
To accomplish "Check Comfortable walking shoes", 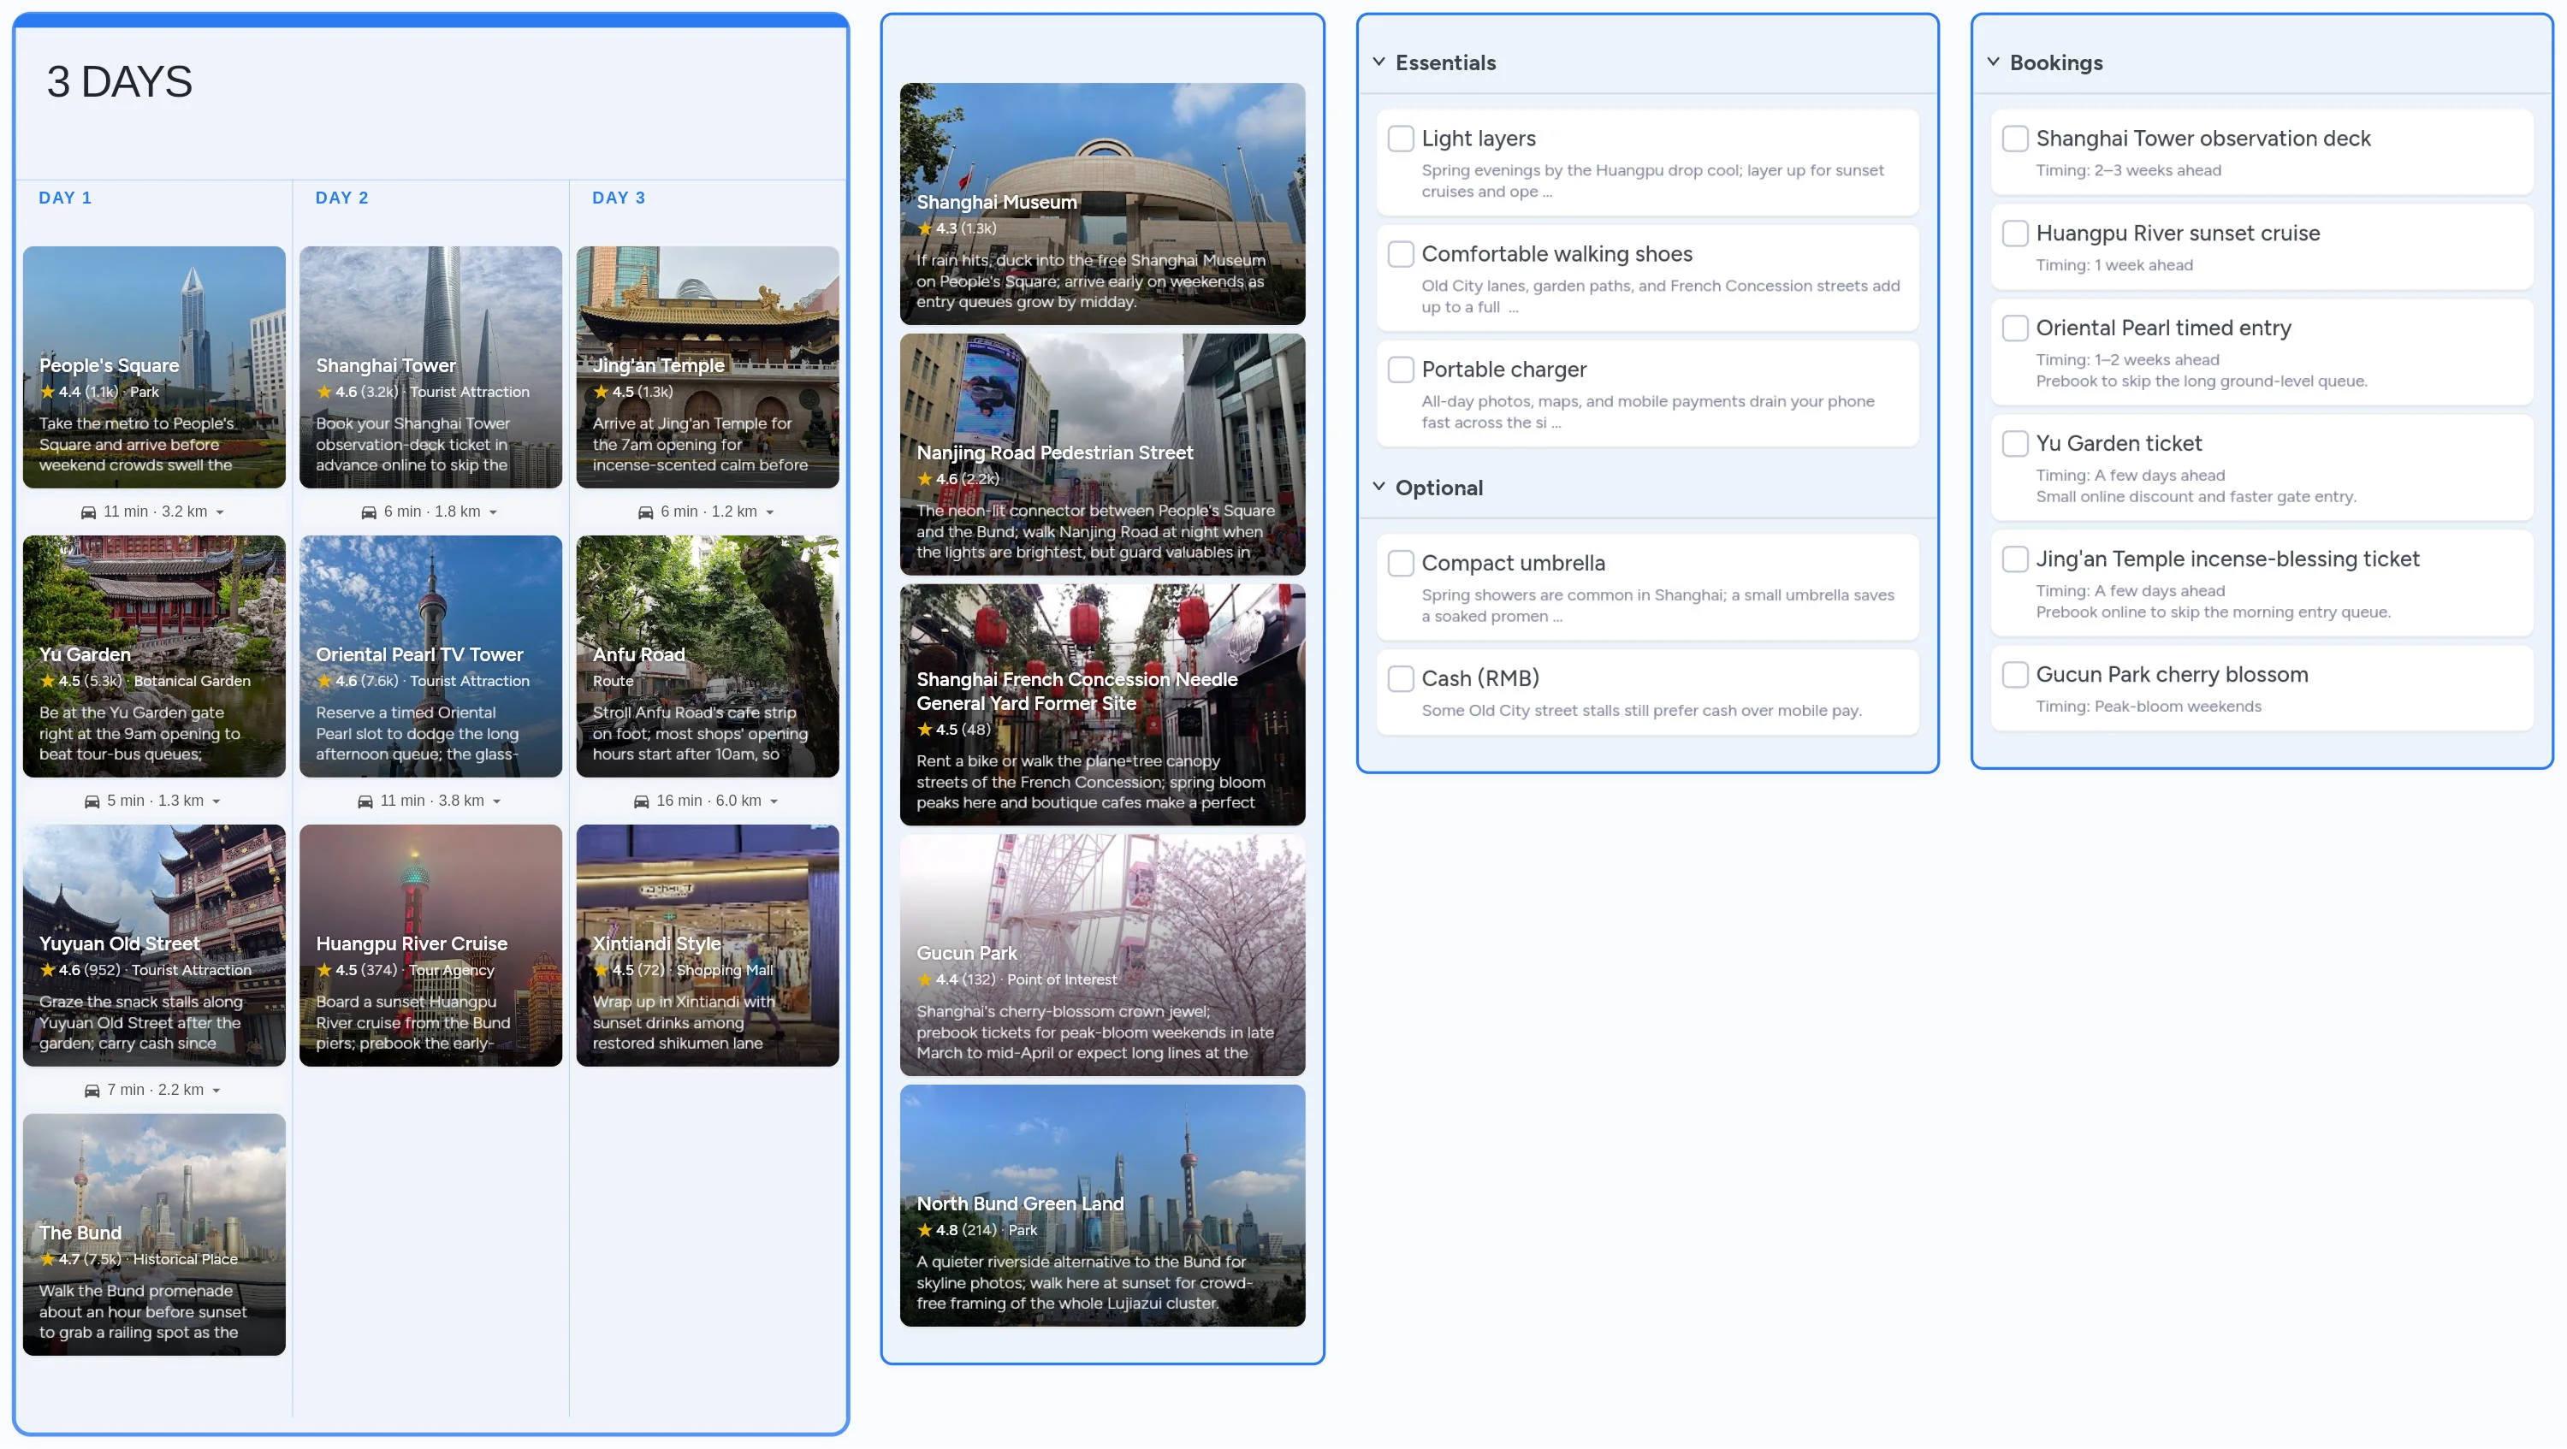I will coord(1401,254).
